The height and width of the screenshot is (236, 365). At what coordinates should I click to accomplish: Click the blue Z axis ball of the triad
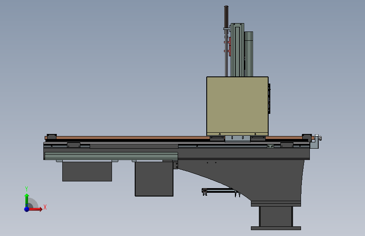point(27,209)
